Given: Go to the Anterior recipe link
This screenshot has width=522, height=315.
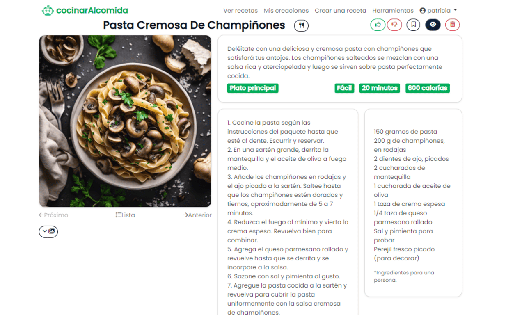Looking at the screenshot, I should [x=197, y=215].
